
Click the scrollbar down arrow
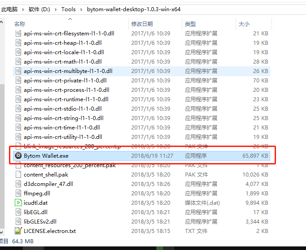1,232
